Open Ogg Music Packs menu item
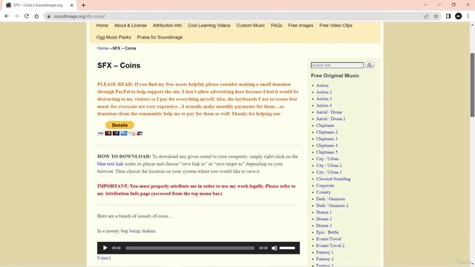475x267 pixels. [114, 37]
